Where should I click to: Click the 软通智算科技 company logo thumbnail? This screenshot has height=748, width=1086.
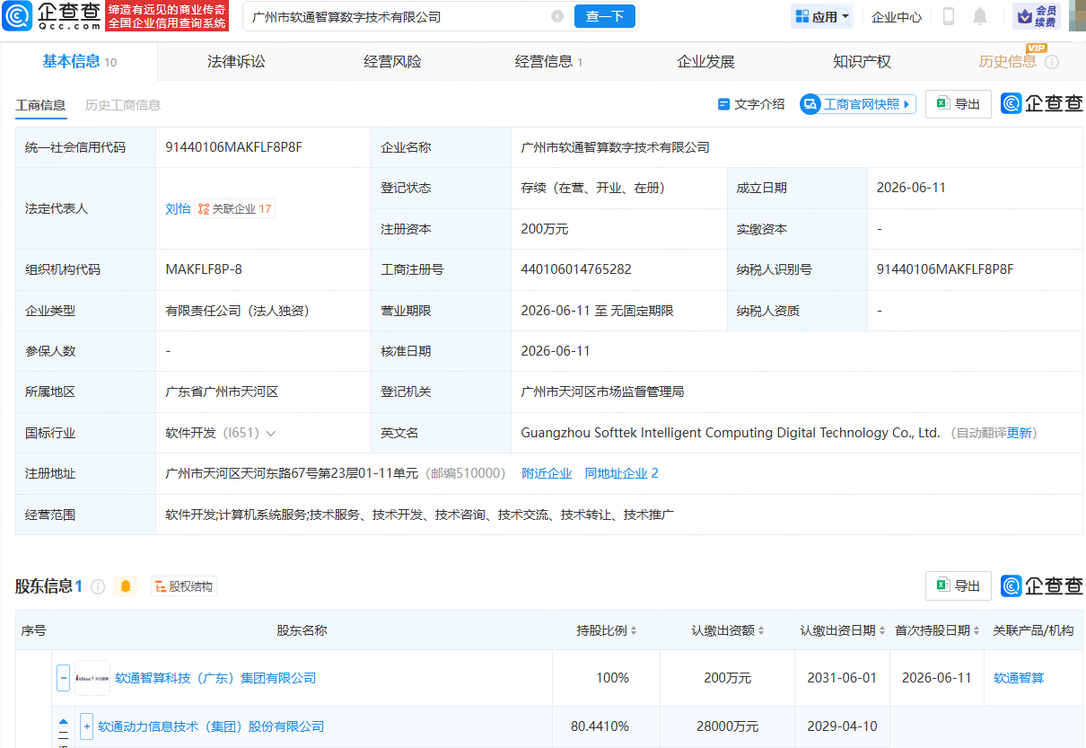click(92, 678)
